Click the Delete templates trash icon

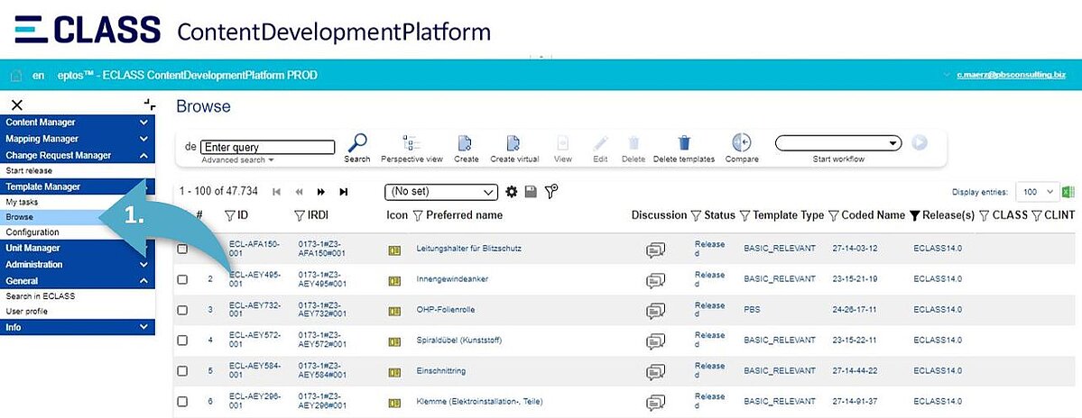pos(684,143)
